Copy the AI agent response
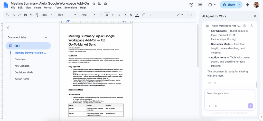The image size is (263, 121). point(210,83)
